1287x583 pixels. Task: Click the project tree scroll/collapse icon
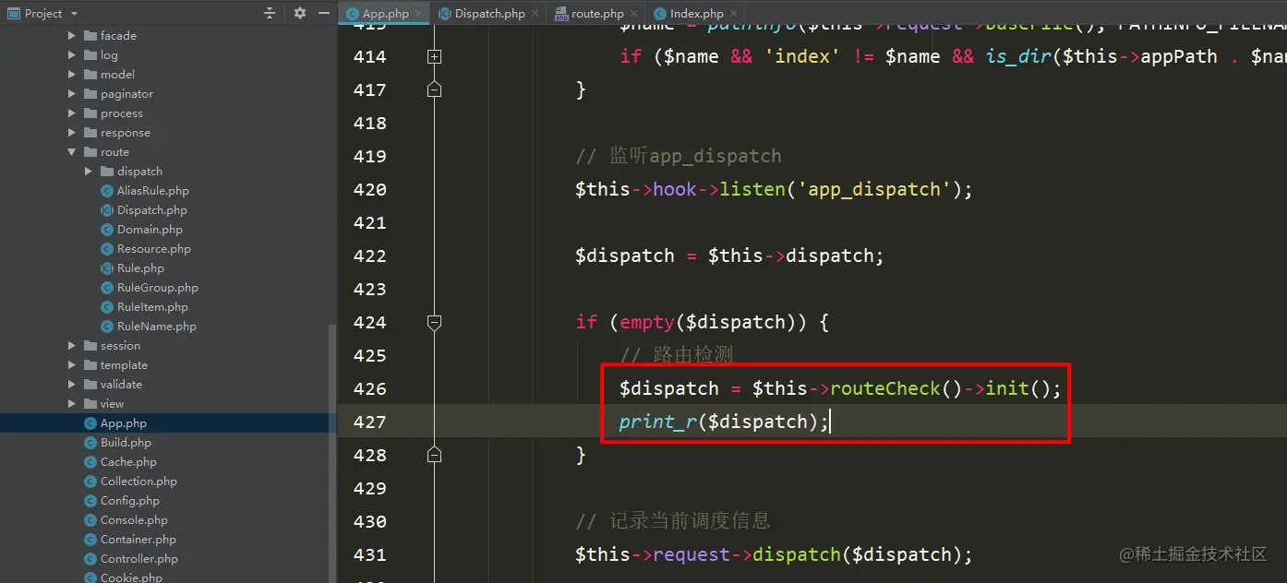270,13
